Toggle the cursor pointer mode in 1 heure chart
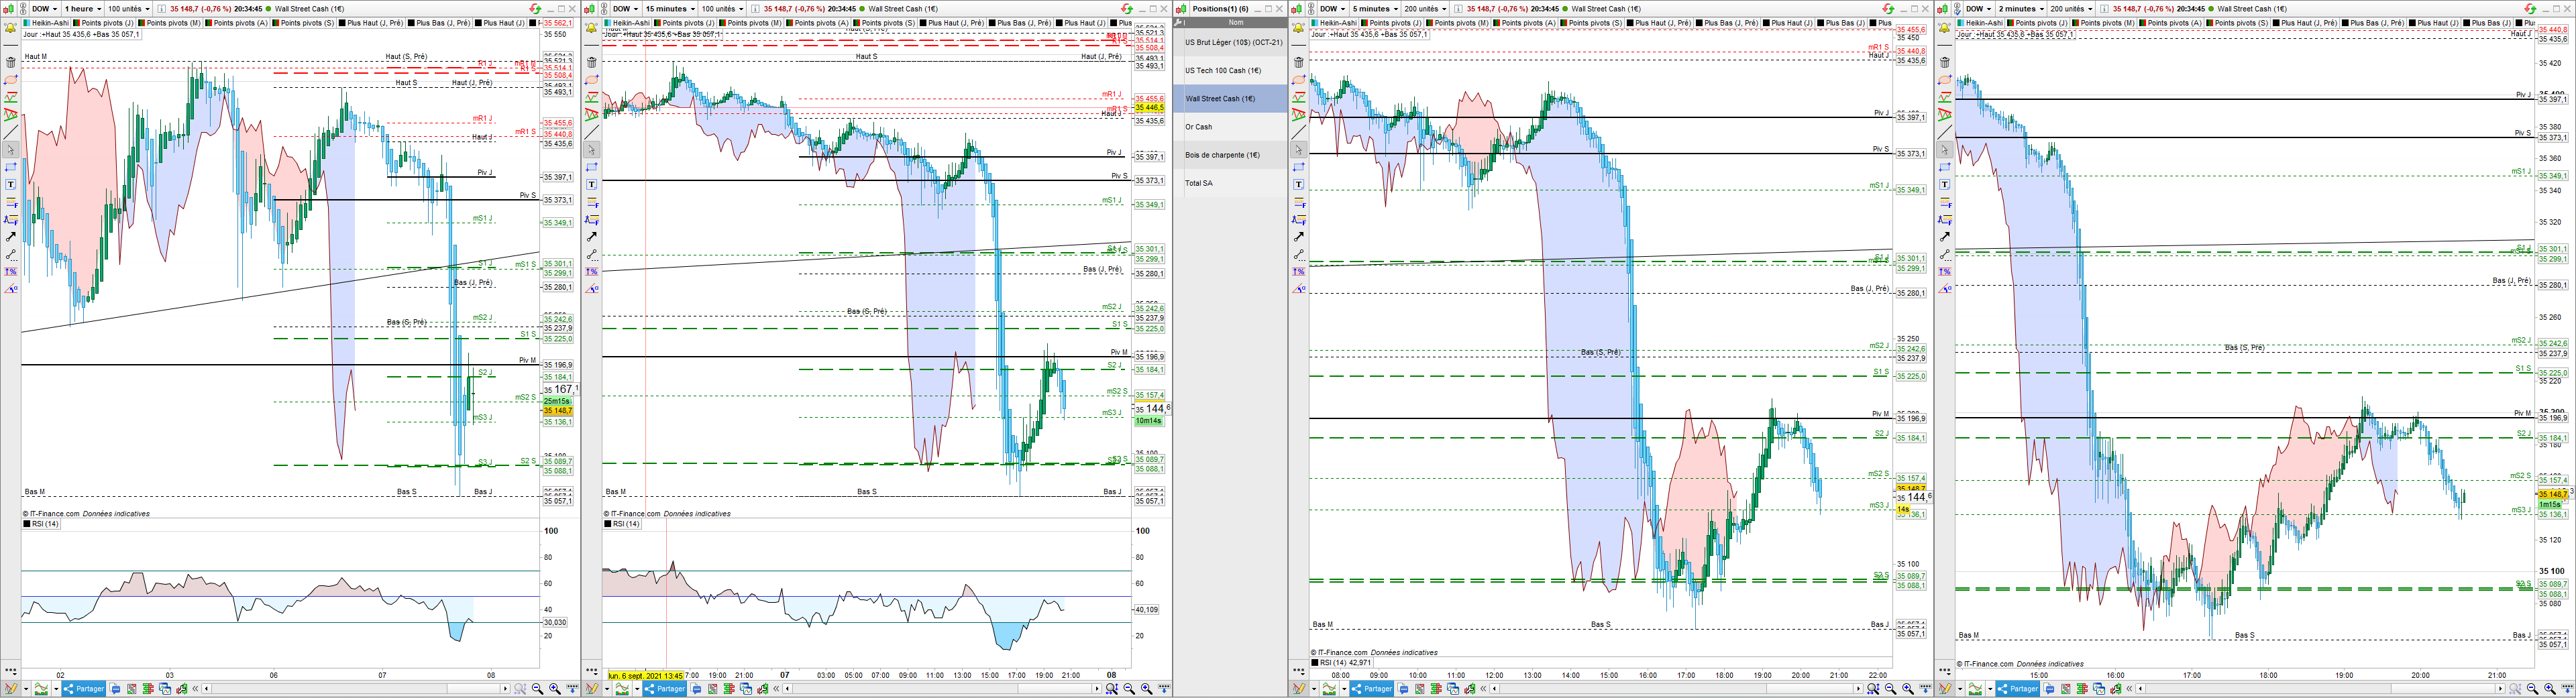 pos(11,150)
